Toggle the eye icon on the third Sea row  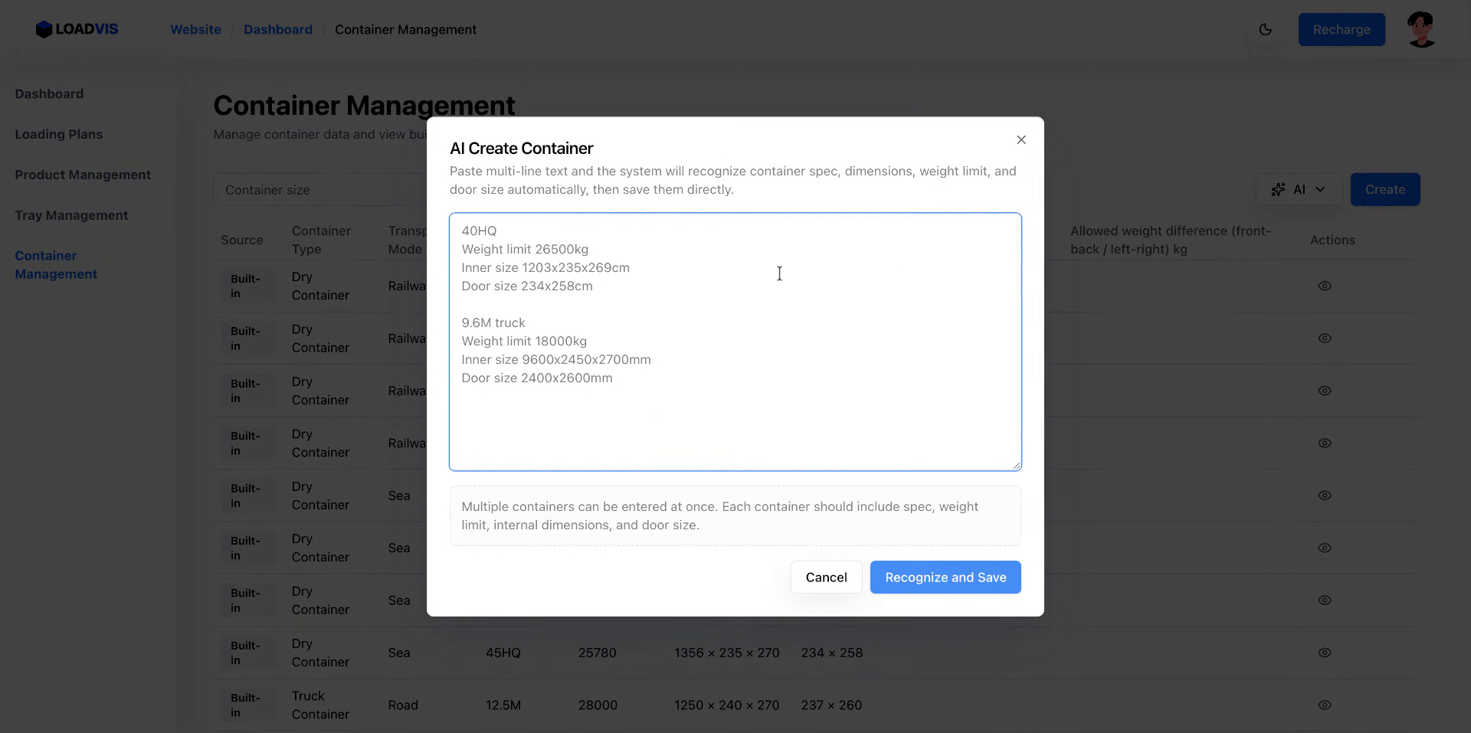click(1325, 600)
